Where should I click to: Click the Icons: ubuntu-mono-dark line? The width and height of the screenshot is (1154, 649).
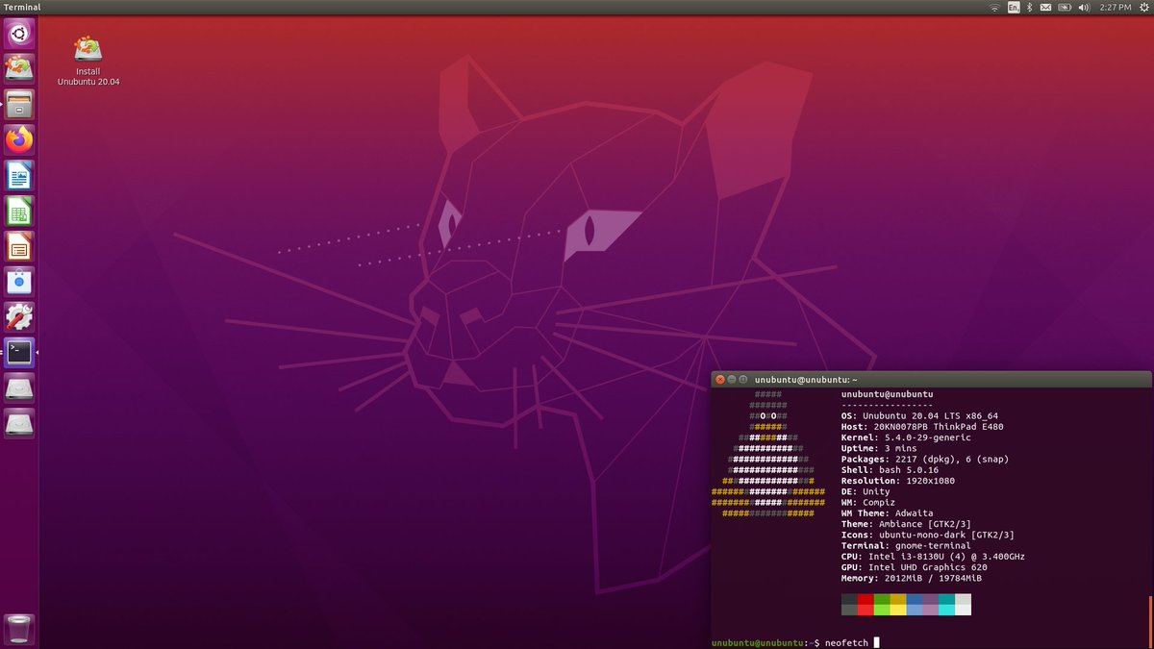tap(927, 535)
